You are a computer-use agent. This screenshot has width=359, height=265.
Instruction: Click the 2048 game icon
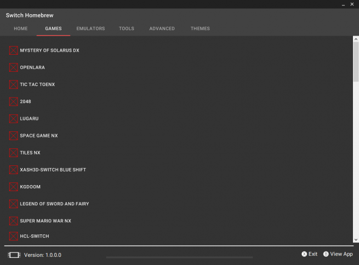[14, 101]
